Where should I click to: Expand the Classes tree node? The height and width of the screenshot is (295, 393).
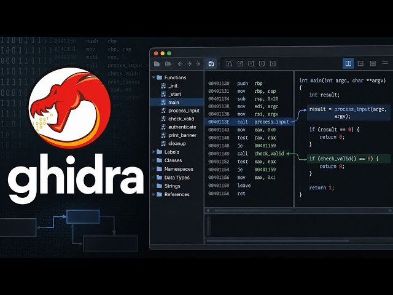(x=154, y=160)
